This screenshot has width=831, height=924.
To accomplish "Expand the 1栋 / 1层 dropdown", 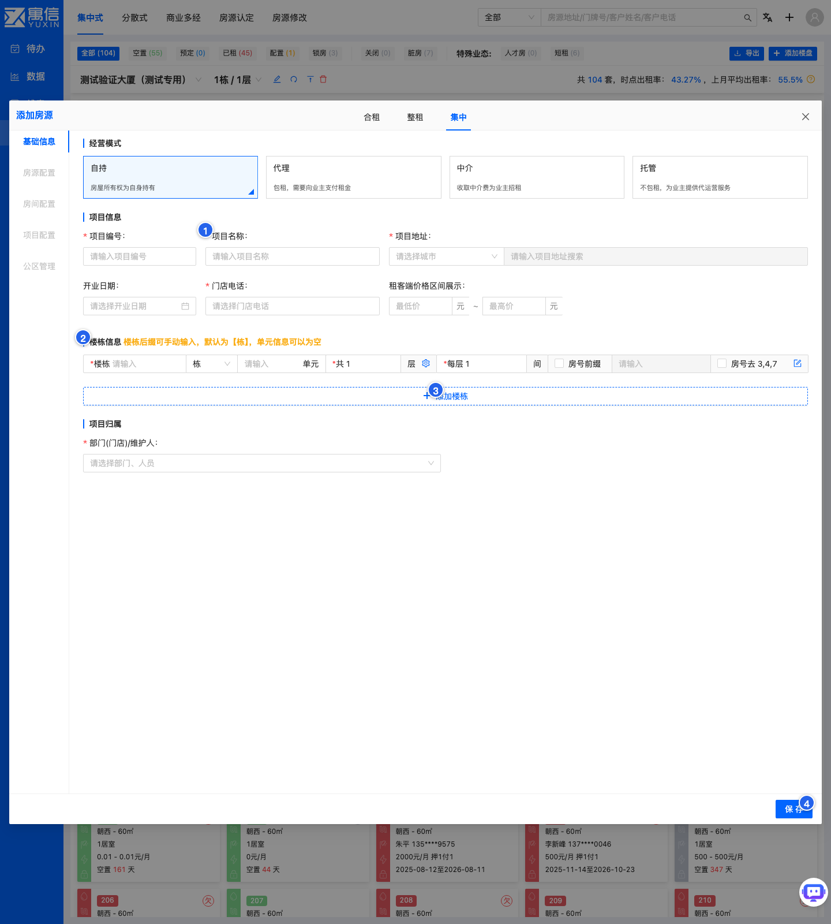I will point(259,80).
